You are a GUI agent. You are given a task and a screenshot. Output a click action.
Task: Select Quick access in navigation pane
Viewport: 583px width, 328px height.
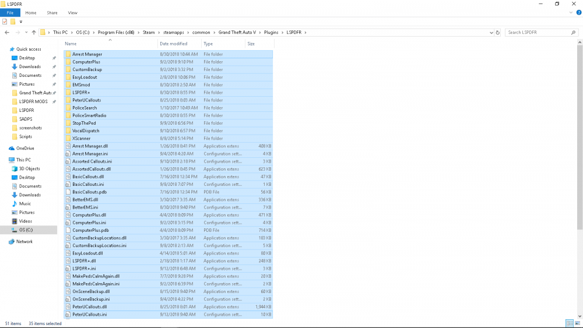point(29,49)
